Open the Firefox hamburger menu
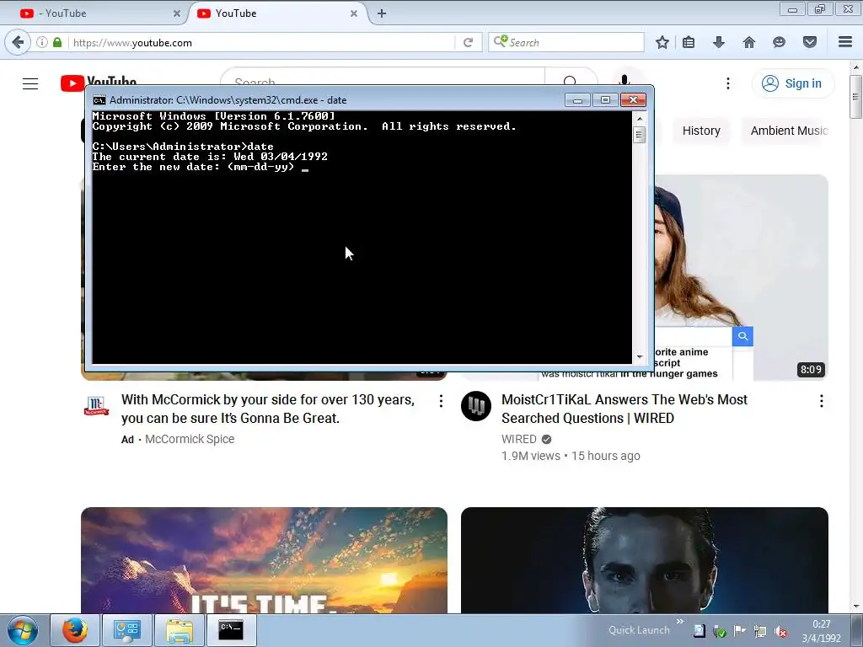The width and height of the screenshot is (863, 647). tap(845, 42)
